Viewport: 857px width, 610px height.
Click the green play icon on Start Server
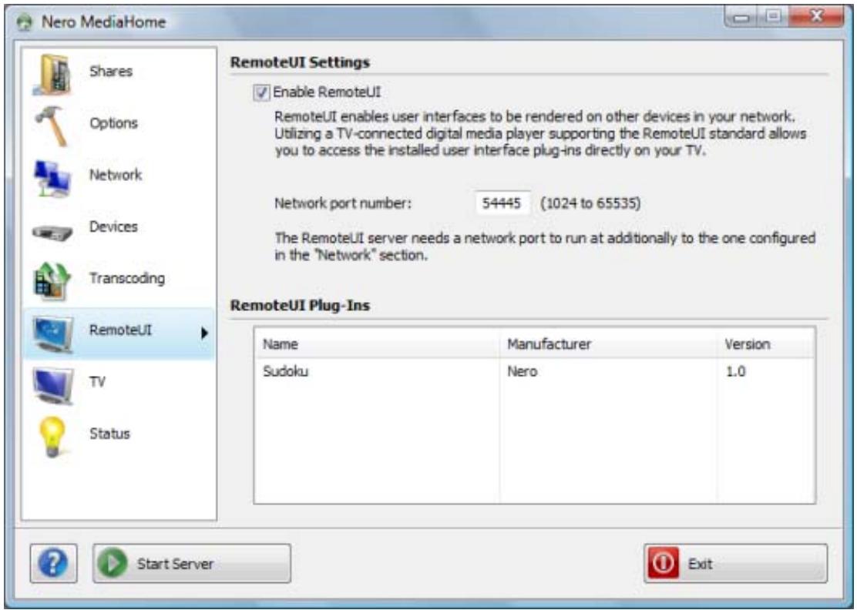pos(113,563)
